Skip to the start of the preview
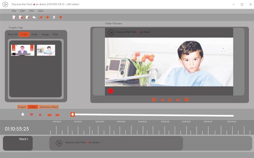This screenshot has width=254, height=158. tap(154, 100)
